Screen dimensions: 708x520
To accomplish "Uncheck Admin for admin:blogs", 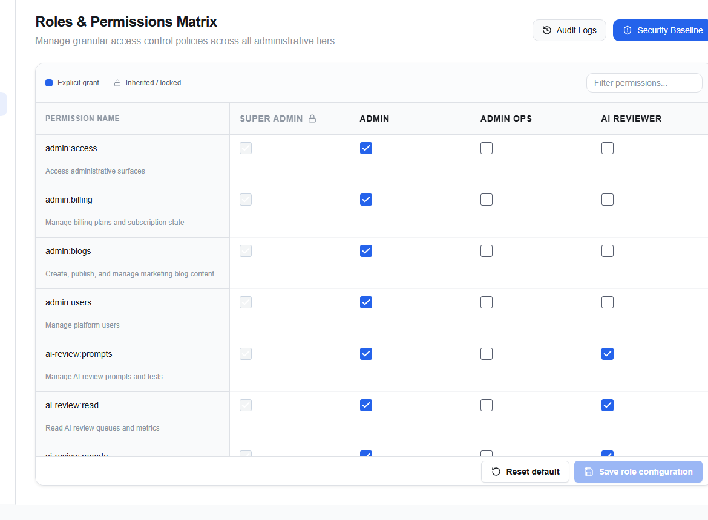I will tap(366, 251).
